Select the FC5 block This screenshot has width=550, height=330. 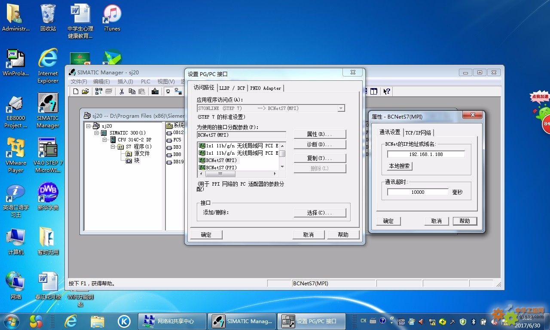pos(174,140)
